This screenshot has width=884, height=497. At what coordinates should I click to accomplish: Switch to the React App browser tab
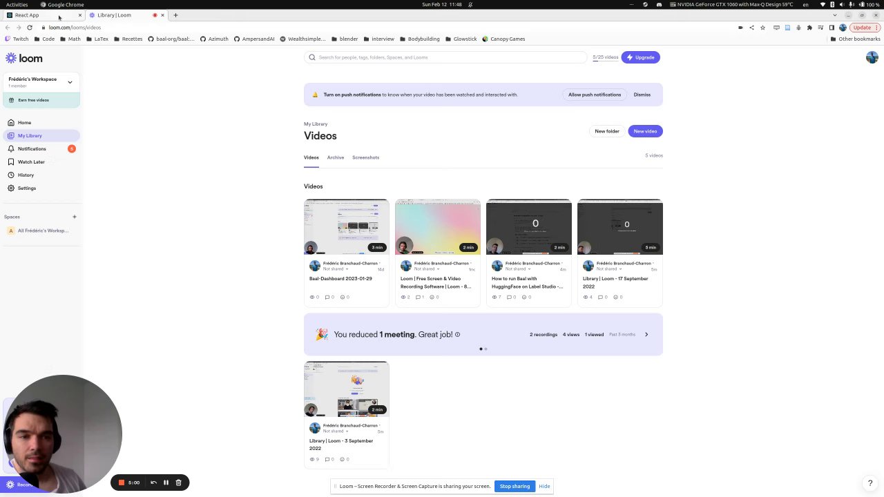tap(43, 15)
